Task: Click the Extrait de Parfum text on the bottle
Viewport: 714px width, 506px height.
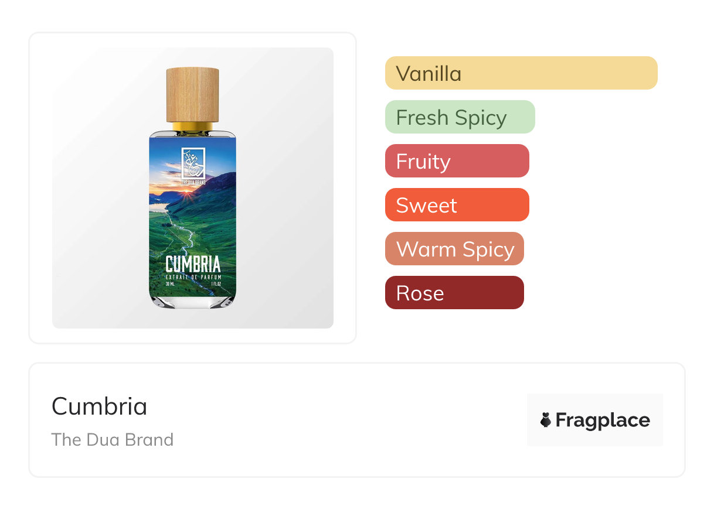Action: click(x=193, y=276)
